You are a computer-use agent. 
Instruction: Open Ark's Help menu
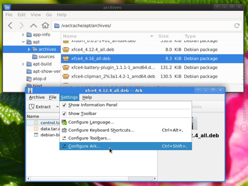pos(87,97)
